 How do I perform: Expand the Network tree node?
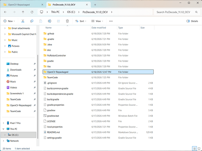tap(4, 141)
